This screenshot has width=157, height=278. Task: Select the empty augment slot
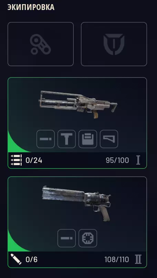[41, 44]
